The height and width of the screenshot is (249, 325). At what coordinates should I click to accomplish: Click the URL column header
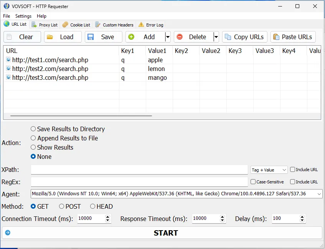pyautogui.click(x=61, y=51)
